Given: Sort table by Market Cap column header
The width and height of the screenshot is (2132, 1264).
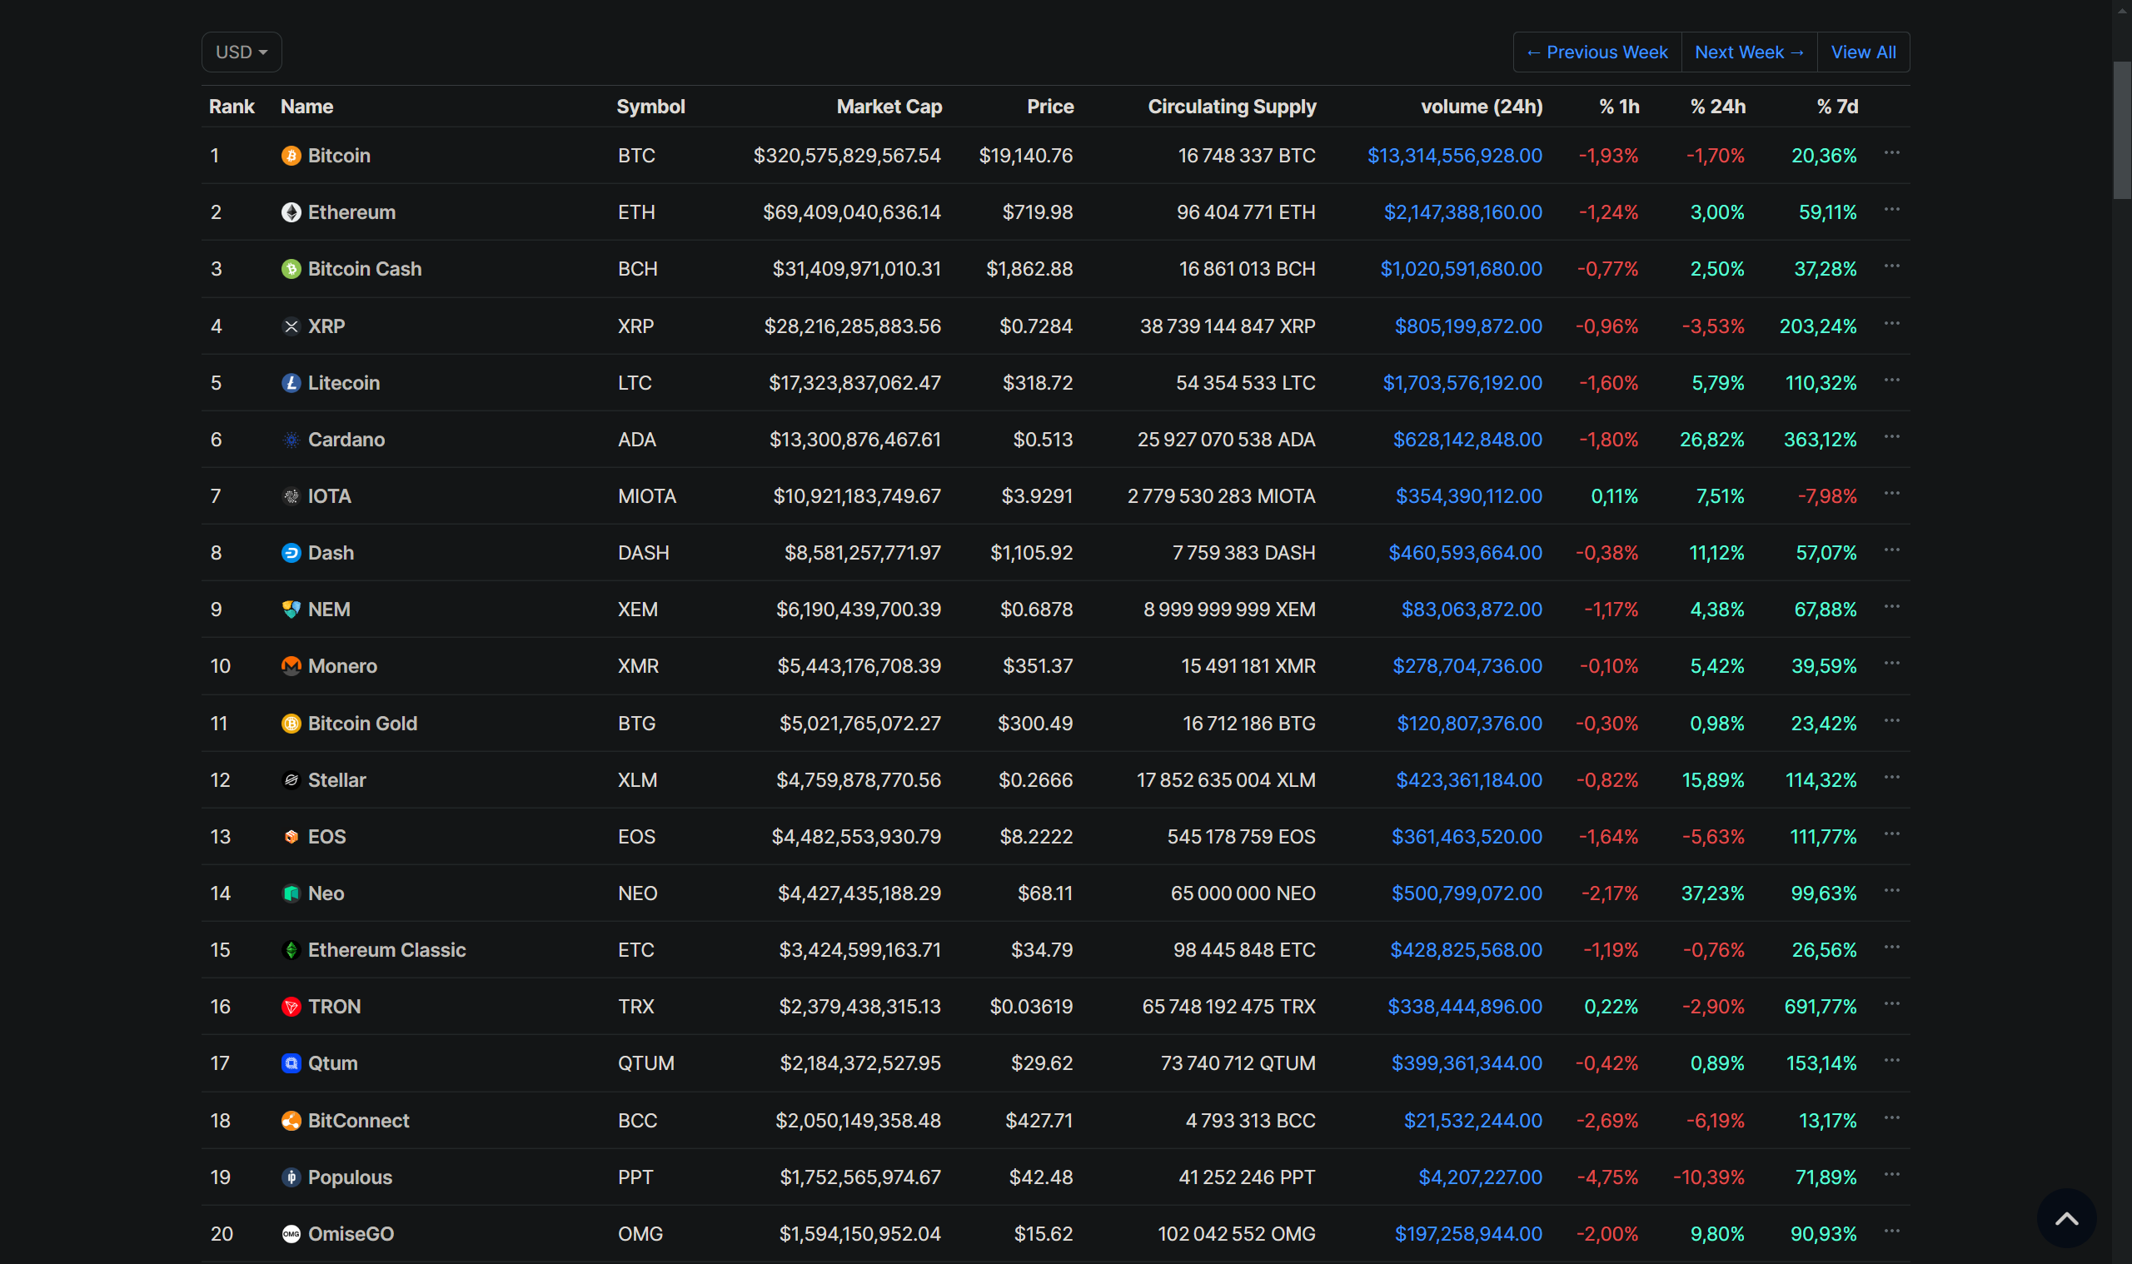Looking at the screenshot, I should [889, 107].
